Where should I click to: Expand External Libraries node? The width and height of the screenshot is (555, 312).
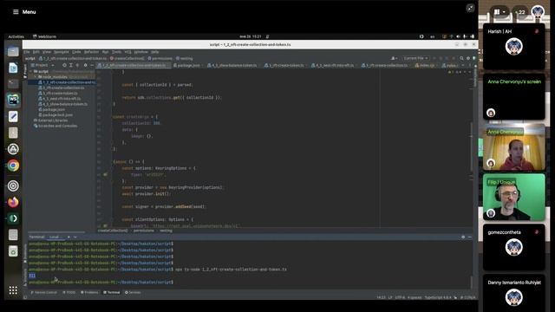click(x=50, y=120)
